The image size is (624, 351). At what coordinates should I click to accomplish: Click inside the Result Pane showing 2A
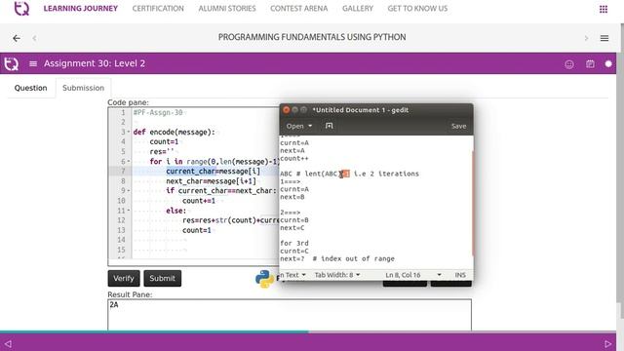[x=290, y=314]
